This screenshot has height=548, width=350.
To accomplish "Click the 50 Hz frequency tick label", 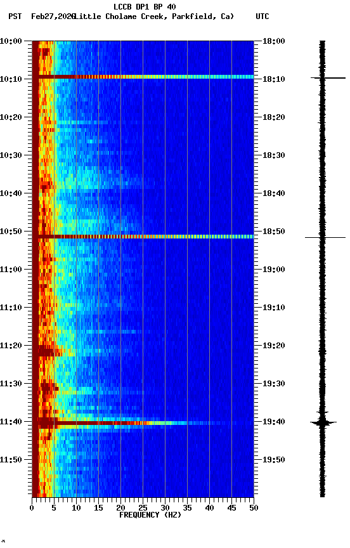I will click(254, 508).
